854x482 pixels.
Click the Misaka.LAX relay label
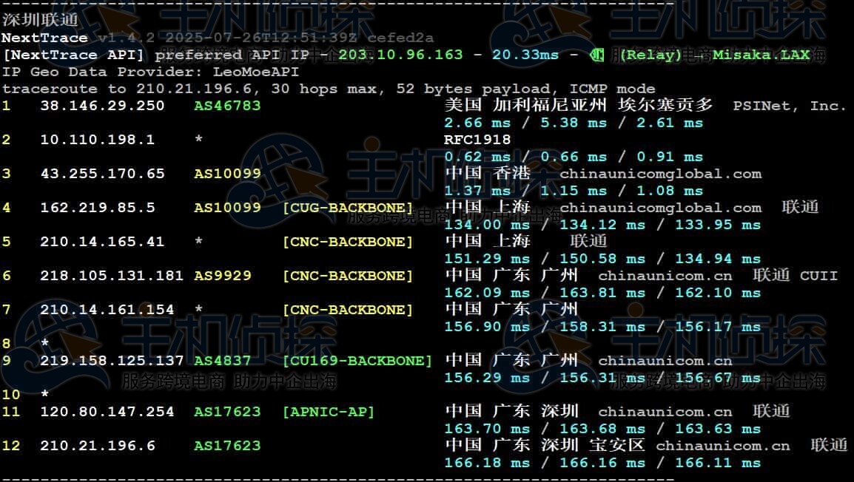coord(761,55)
